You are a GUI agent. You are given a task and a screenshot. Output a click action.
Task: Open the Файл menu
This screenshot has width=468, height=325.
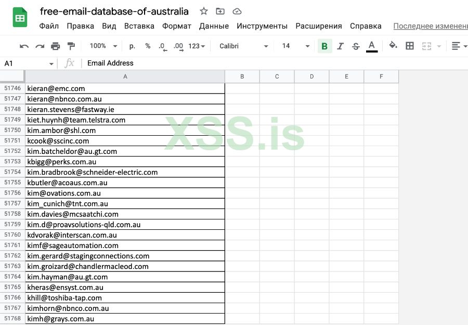49,27
